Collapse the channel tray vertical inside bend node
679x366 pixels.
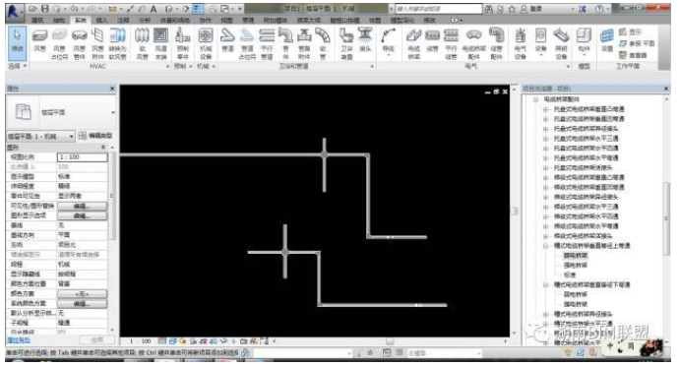tap(545, 284)
